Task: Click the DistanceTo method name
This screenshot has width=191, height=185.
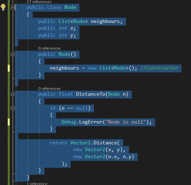Action: pyautogui.click(x=91, y=94)
